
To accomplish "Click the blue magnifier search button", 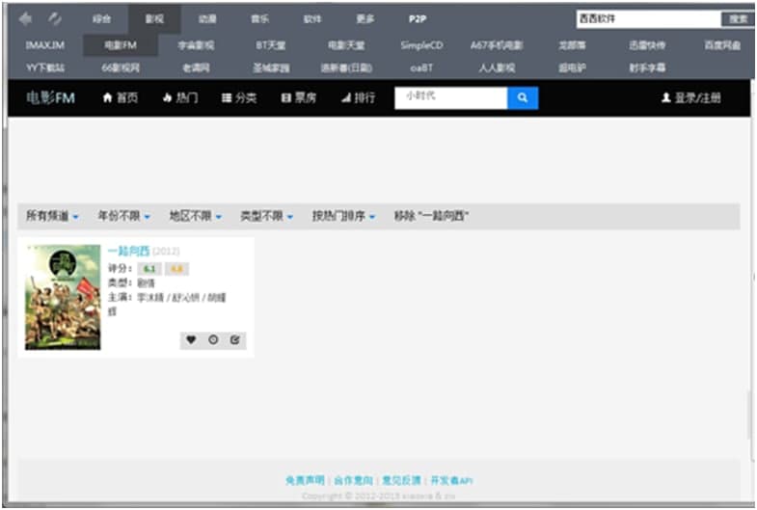I will point(523,98).
